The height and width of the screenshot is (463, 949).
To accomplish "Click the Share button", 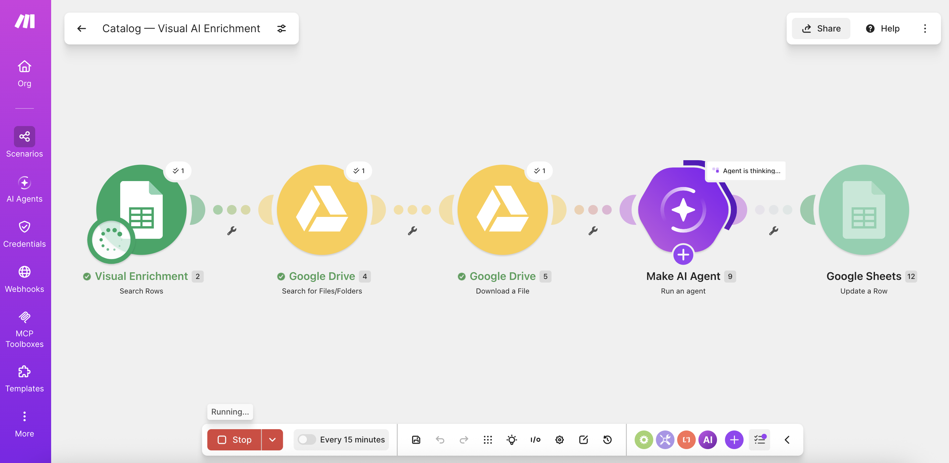I will point(821,29).
